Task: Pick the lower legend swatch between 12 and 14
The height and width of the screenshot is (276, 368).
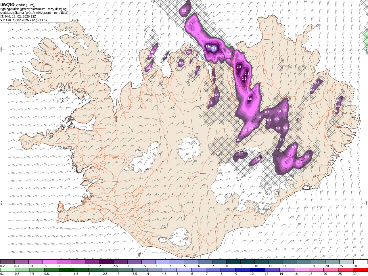Action: (272, 270)
